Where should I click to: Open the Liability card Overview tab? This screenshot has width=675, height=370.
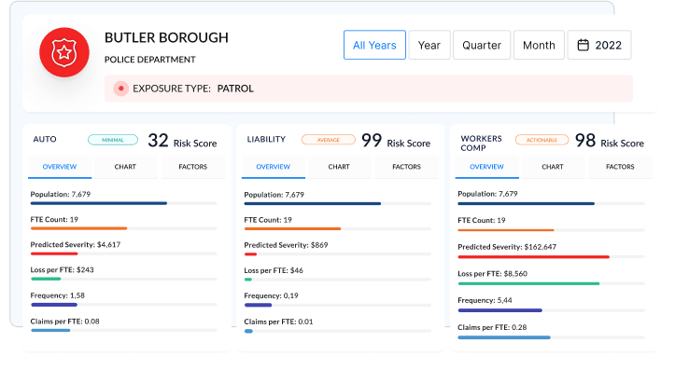point(273,167)
